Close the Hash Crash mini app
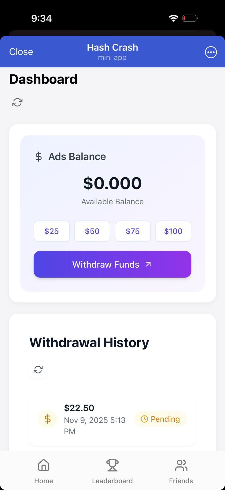Image resolution: width=225 pixels, height=490 pixels. [x=21, y=52]
